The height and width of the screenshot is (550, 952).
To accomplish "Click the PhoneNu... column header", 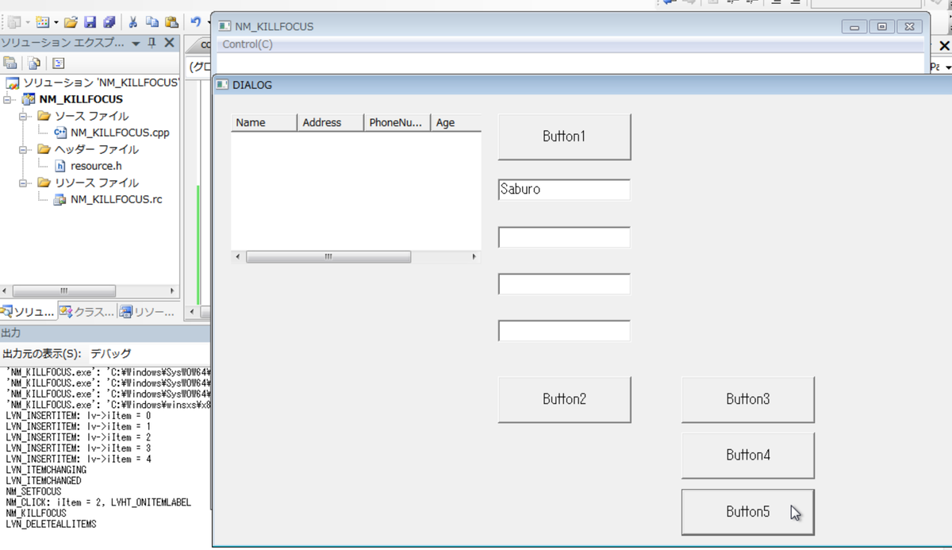I will click(397, 123).
